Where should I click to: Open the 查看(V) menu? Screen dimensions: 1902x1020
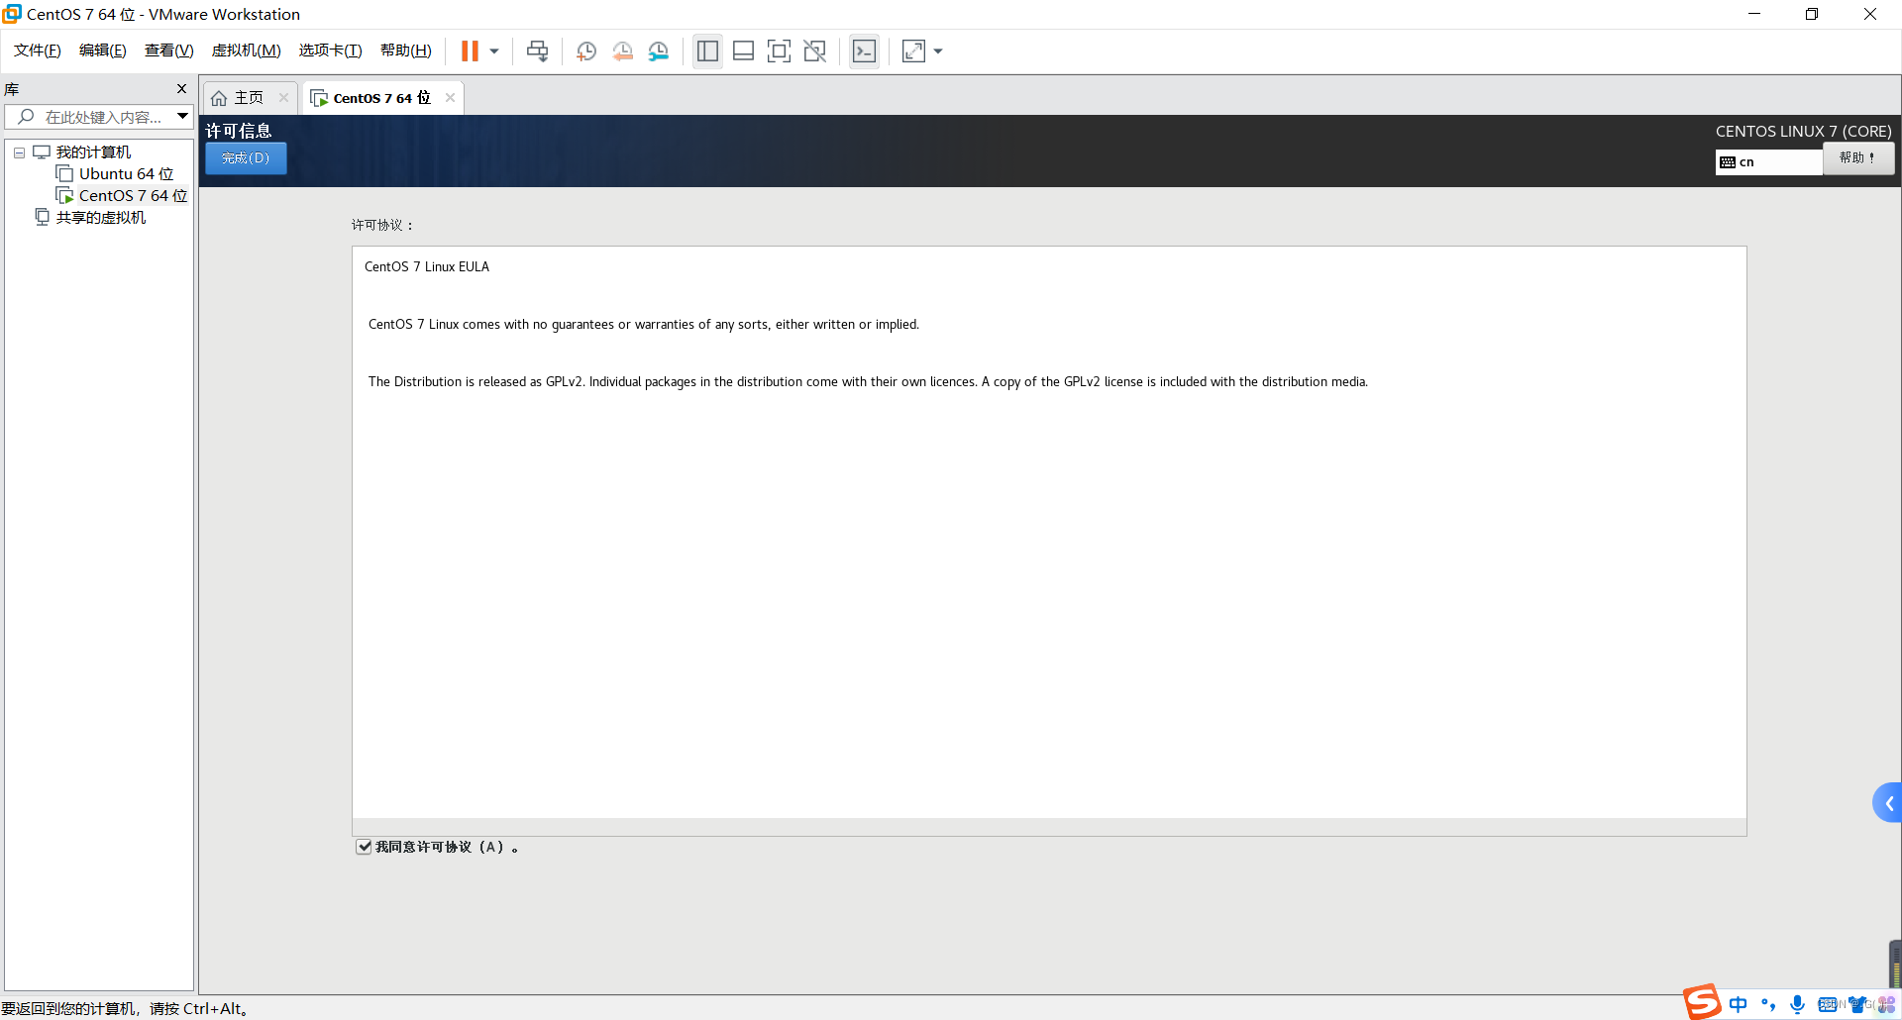point(169,51)
